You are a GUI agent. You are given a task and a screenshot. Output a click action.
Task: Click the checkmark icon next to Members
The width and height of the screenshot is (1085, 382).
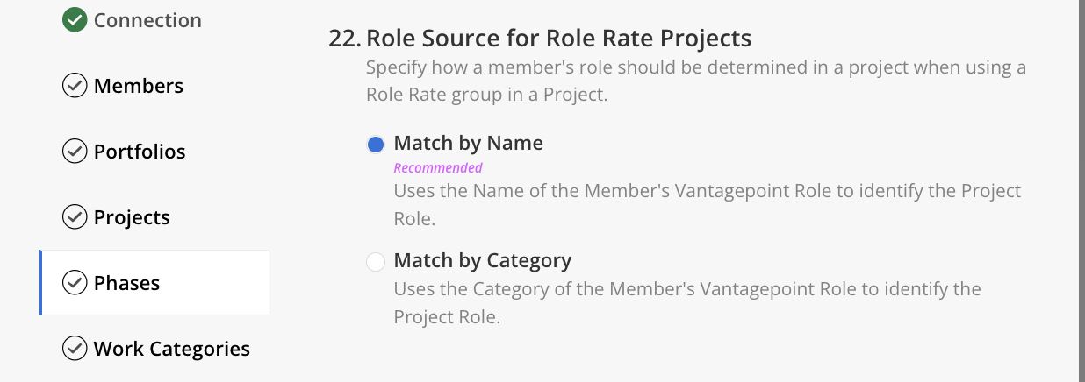[x=75, y=86]
